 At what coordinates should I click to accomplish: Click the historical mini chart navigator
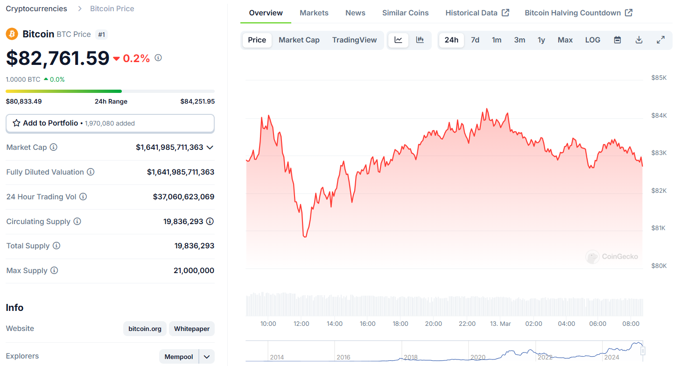(444, 351)
